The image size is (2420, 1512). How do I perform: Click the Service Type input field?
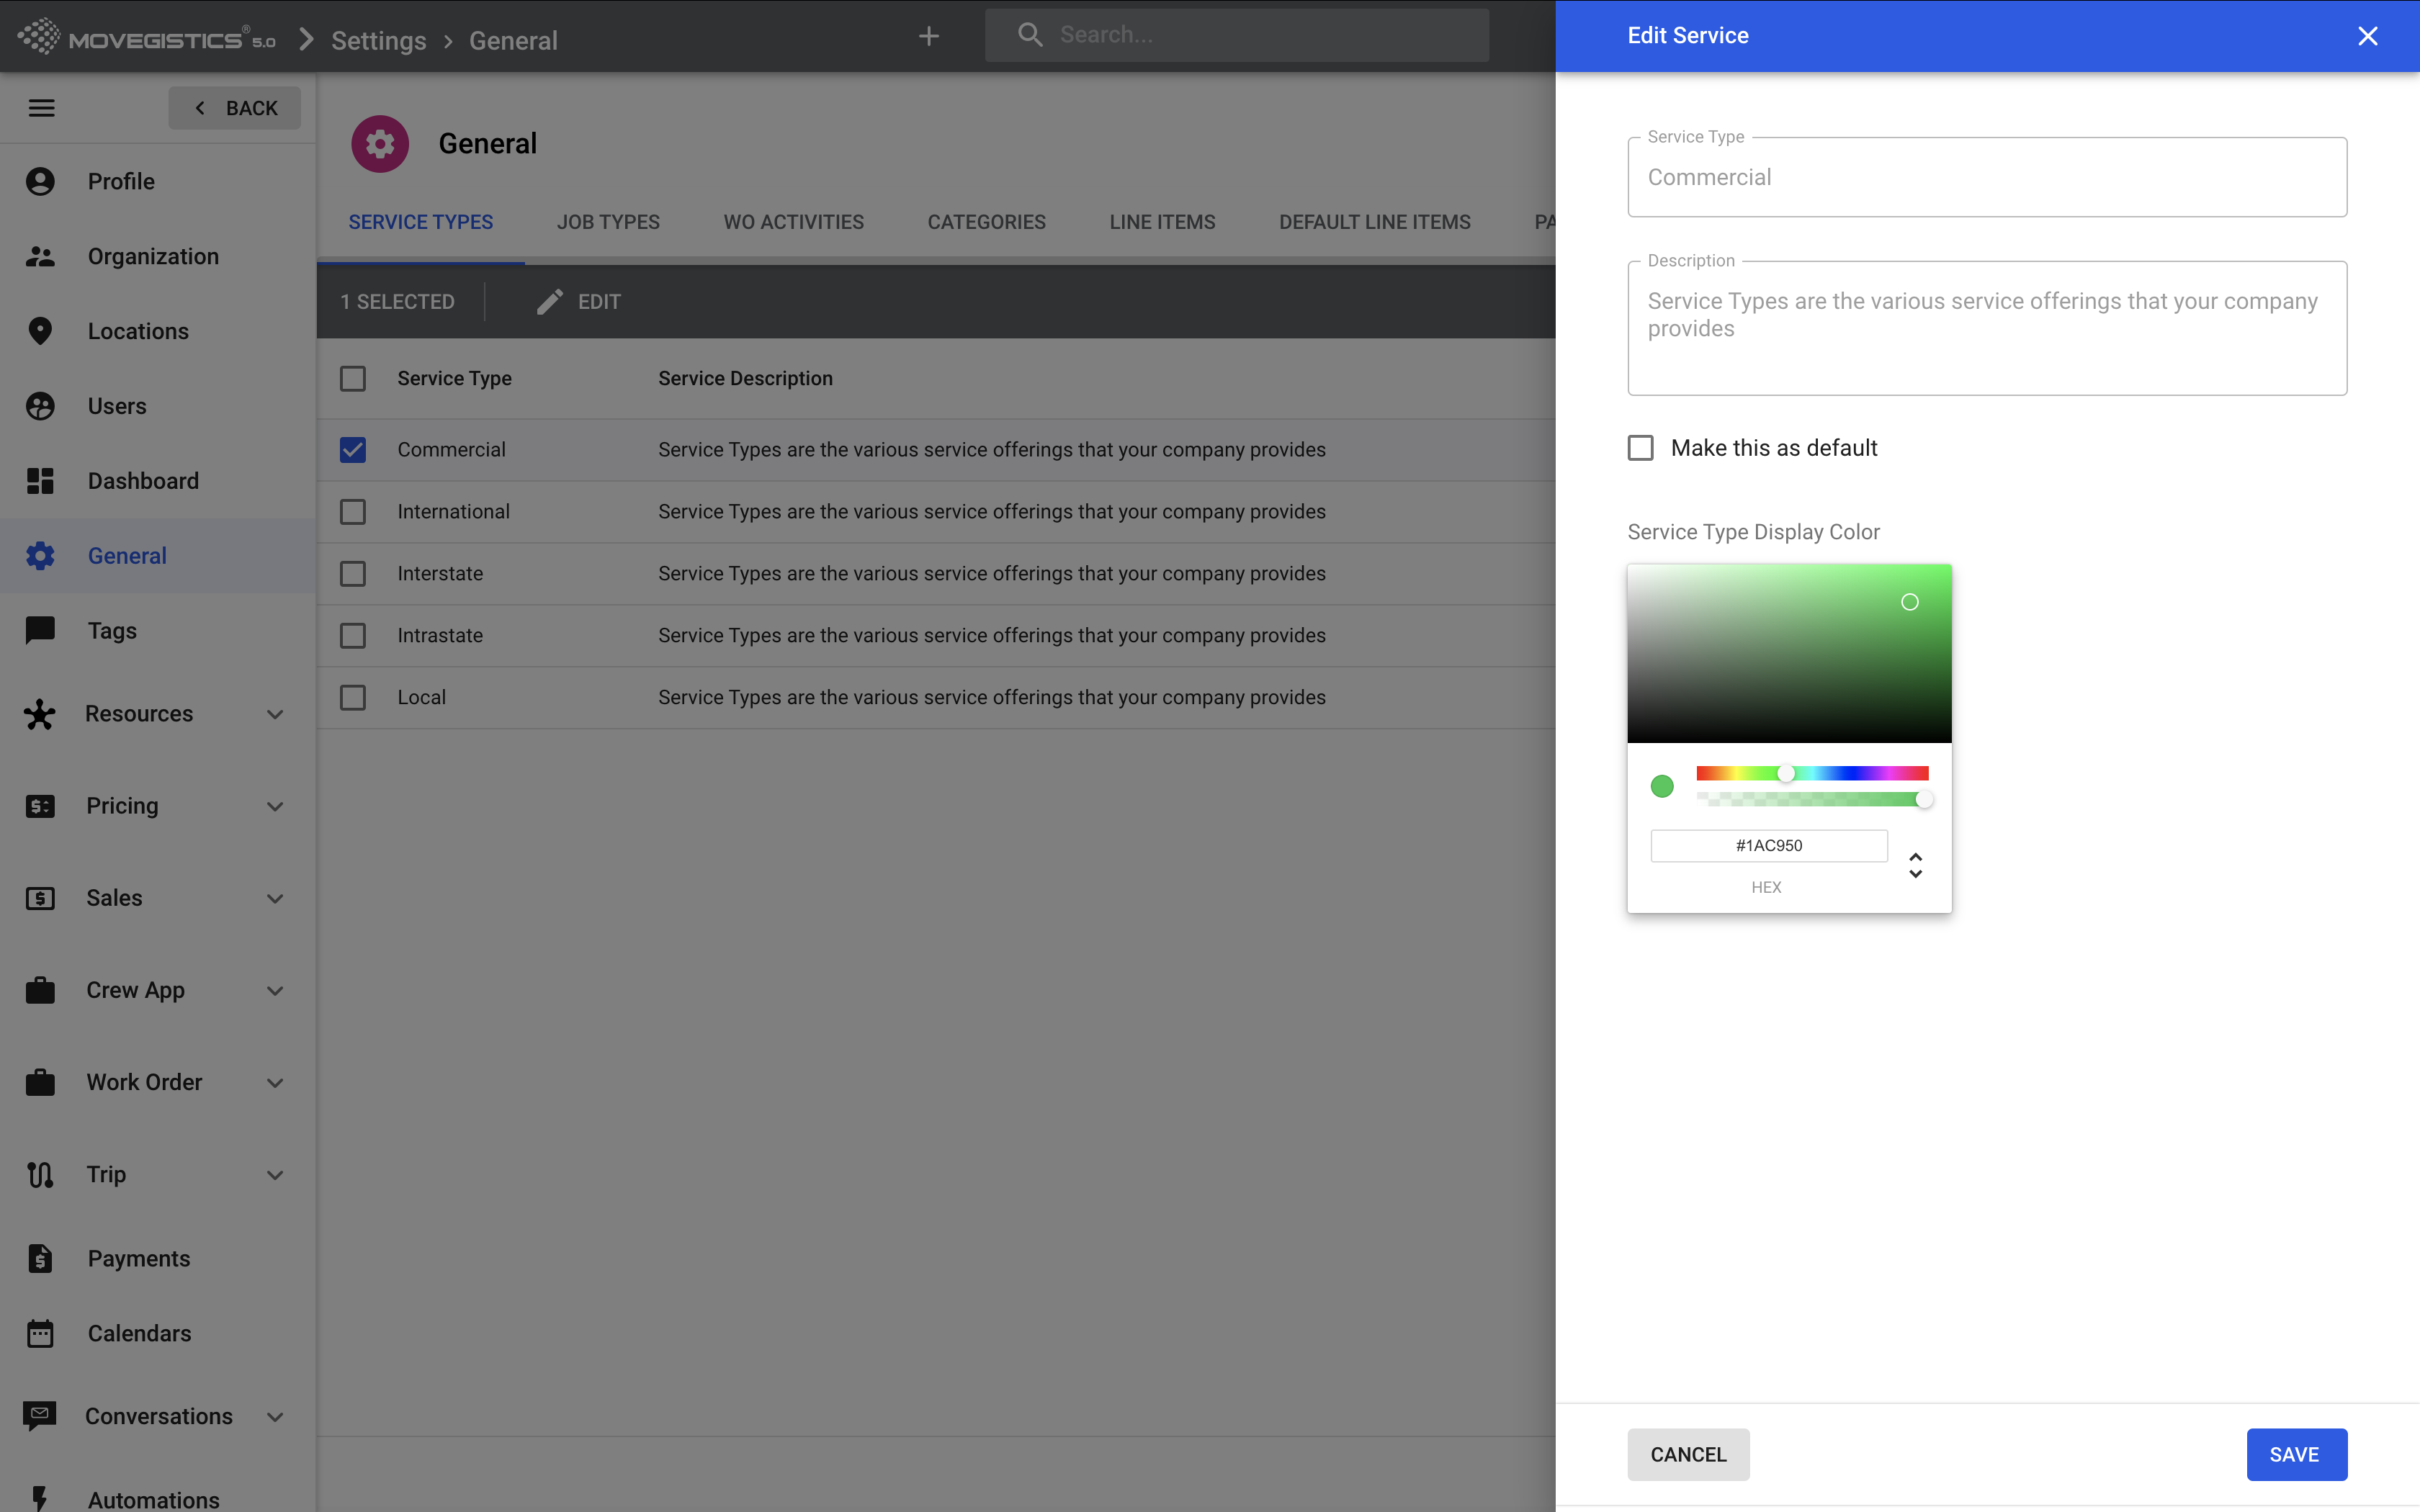(x=1986, y=178)
